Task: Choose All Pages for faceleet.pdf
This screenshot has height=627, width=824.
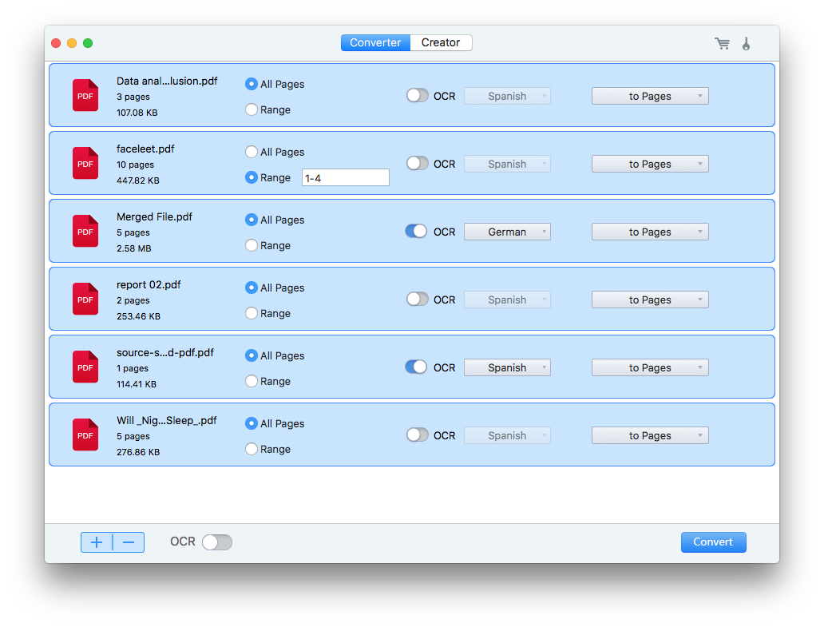Action: pyautogui.click(x=252, y=152)
